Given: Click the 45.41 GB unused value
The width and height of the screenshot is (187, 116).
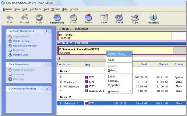Looking at the screenshot, I should point(162,77).
